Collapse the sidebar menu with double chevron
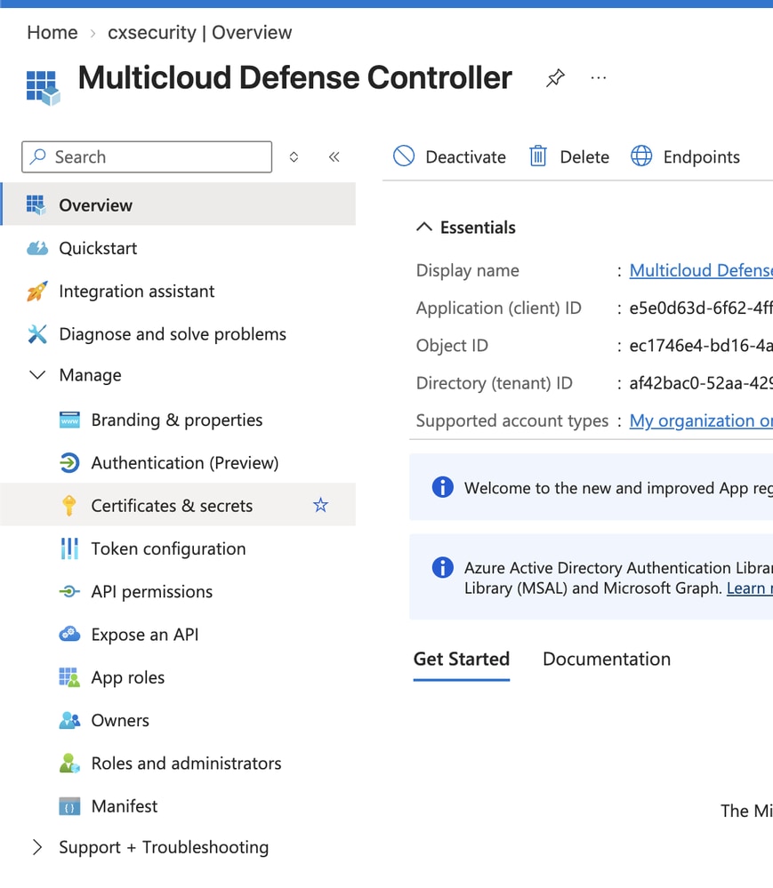 334,156
